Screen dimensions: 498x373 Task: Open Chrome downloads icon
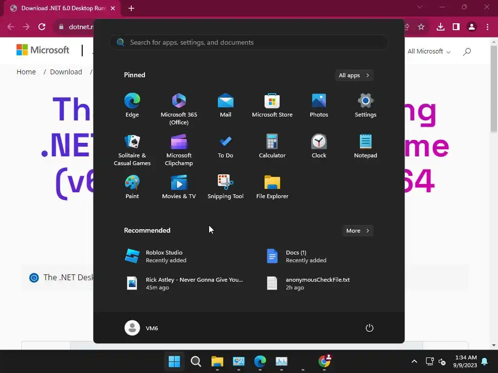(441, 27)
